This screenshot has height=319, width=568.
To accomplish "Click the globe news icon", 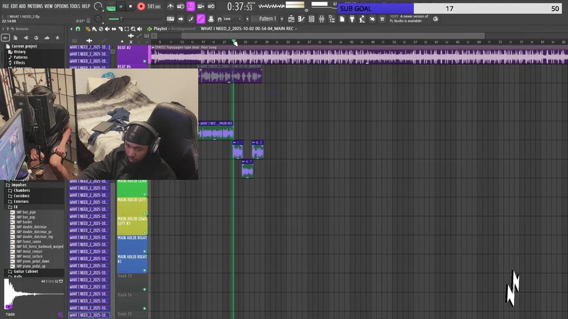I will (435, 19).
